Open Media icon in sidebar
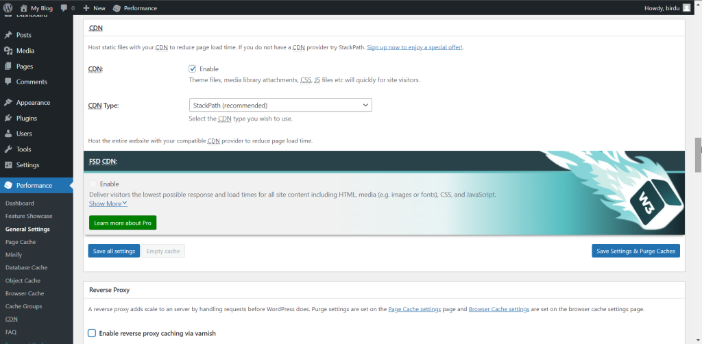Screen dimensions: 702x344 (8, 51)
